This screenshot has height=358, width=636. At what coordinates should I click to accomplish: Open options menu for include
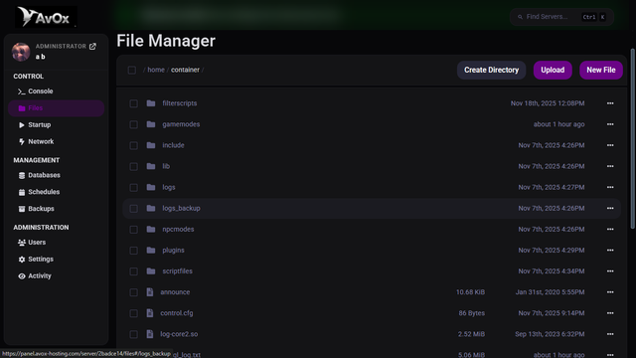coord(610,145)
